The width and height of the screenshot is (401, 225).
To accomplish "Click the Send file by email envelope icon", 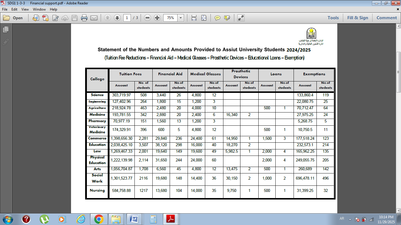I will (x=94, y=18).
